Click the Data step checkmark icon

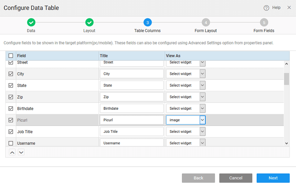31,22
